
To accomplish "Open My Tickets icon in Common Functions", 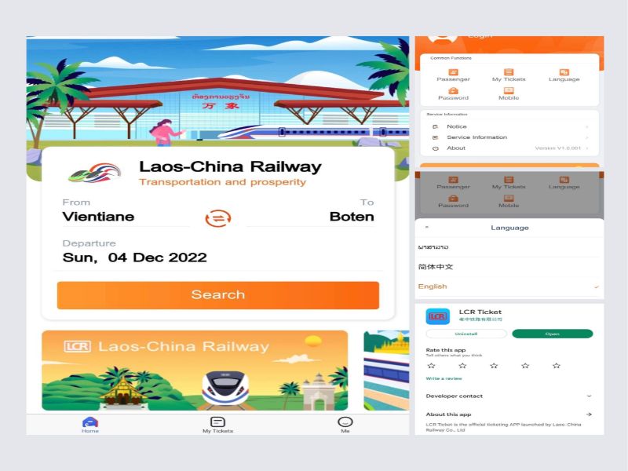I will click(x=509, y=72).
